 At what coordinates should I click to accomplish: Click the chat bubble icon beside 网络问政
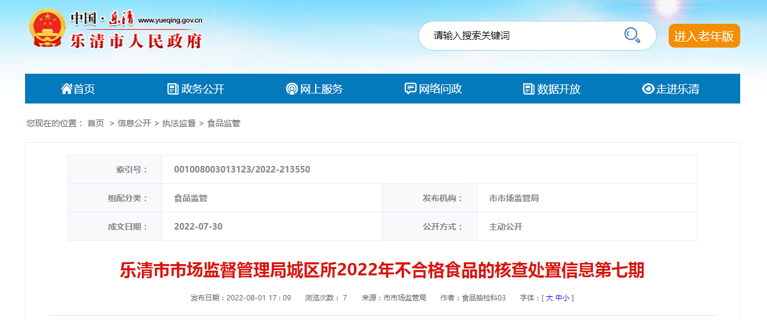coord(410,89)
